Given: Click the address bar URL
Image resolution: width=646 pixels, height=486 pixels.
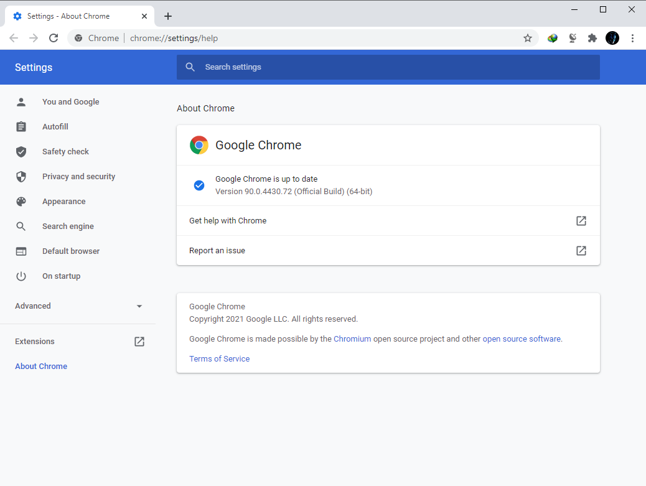Looking at the screenshot, I should 174,39.
